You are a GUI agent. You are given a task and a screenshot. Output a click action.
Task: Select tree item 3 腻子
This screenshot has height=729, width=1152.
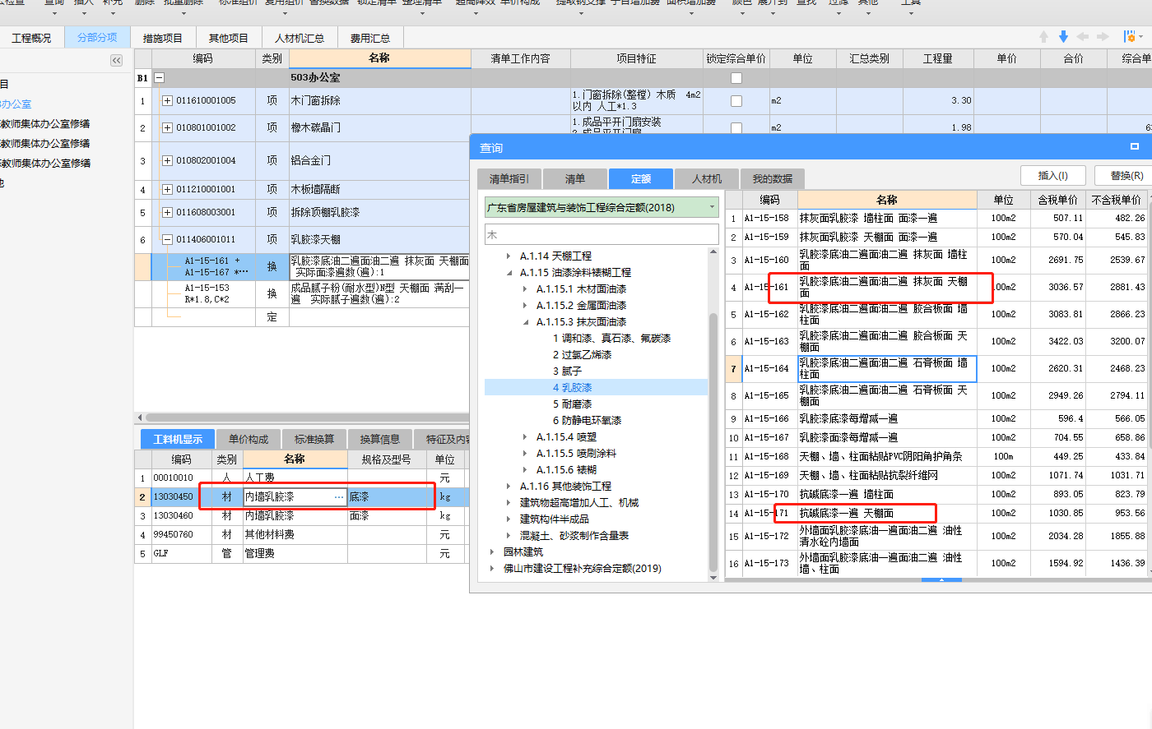coord(567,371)
